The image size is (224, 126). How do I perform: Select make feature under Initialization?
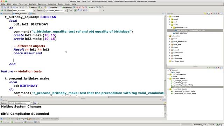coord(175,76)
